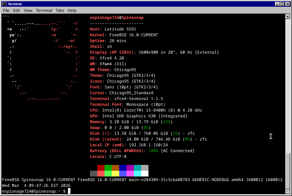Click the scrollbar up arrow
Image resolution: width=292 pixels, height=196 pixels.
[x=287, y=17]
